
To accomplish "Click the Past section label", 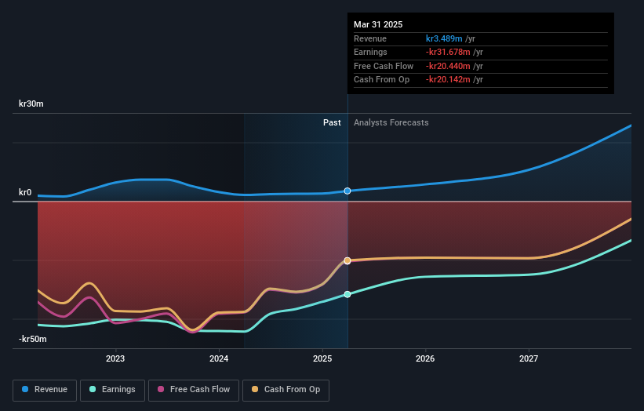I will coord(332,123).
